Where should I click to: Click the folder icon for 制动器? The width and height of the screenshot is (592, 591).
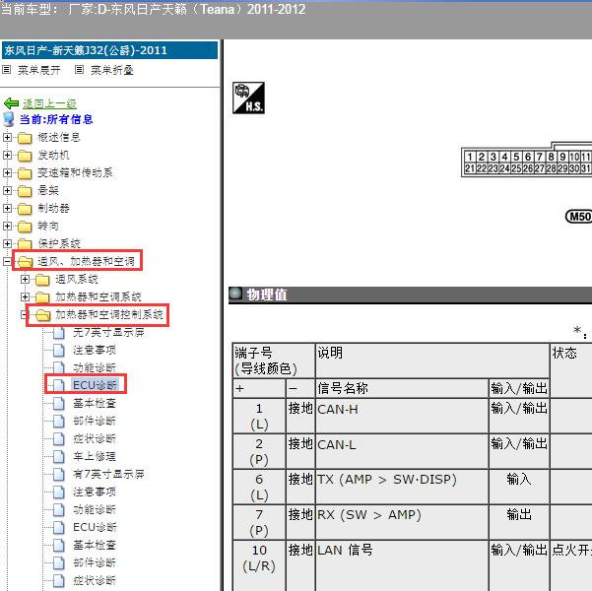tap(25, 209)
